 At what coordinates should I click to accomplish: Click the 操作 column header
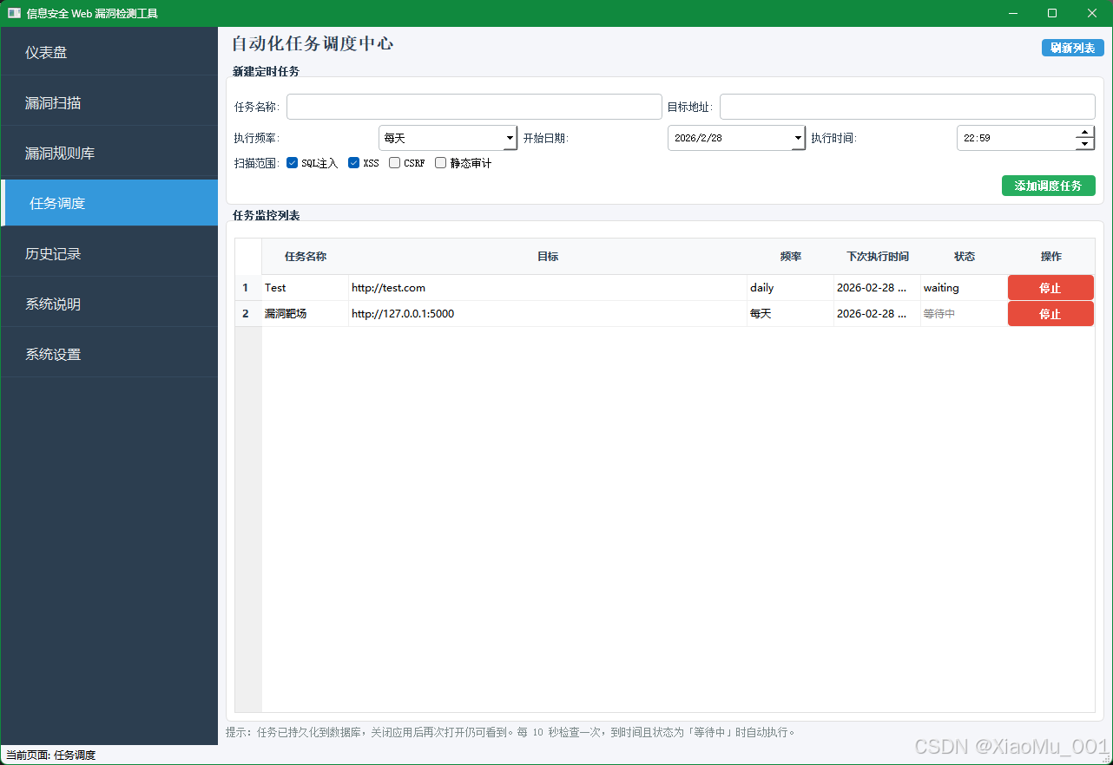(x=1050, y=257)
